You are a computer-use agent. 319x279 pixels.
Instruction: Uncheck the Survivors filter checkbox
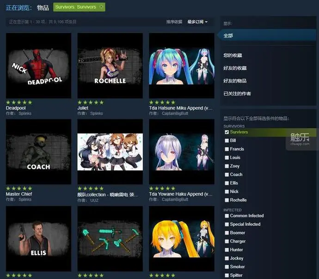pos(227,132)
